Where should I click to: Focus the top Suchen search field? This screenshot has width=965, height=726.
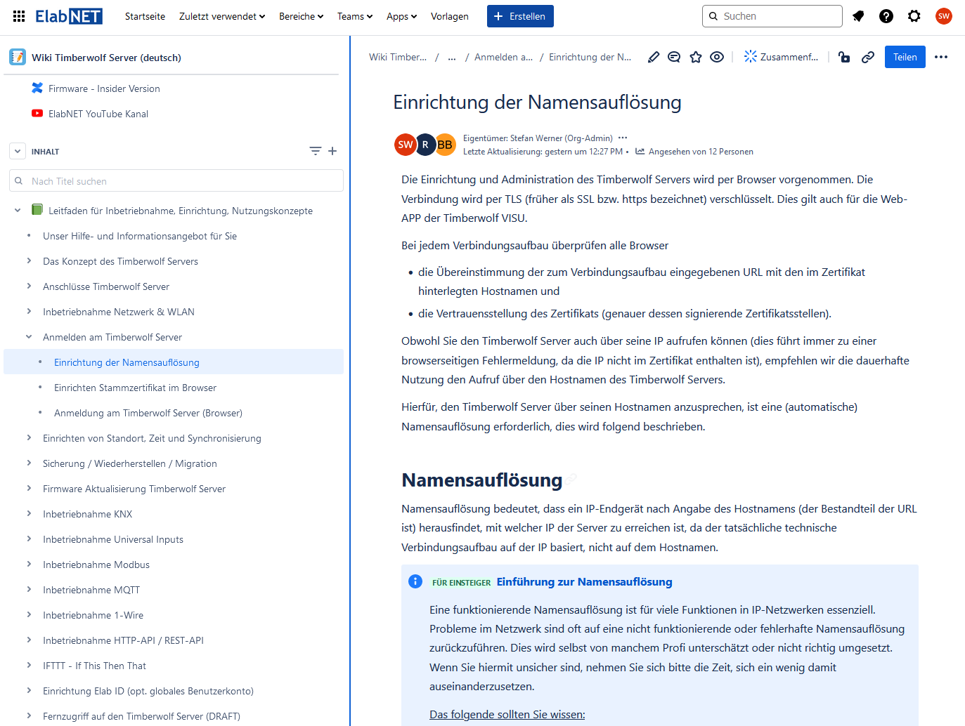[x=772, y=16]
